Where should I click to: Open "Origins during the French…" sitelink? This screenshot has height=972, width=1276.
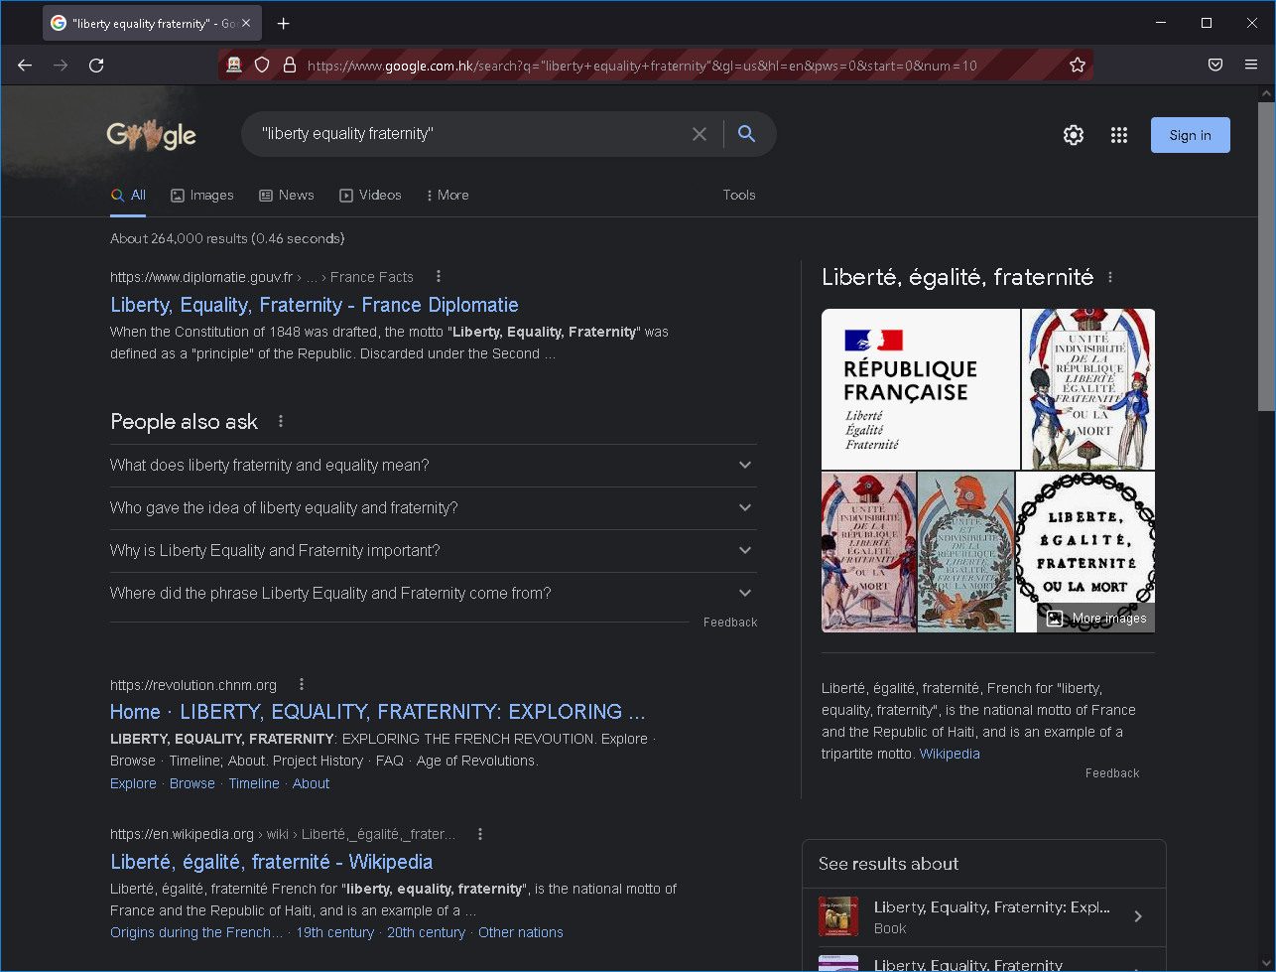pyautogui.click(x=196, y=932)
